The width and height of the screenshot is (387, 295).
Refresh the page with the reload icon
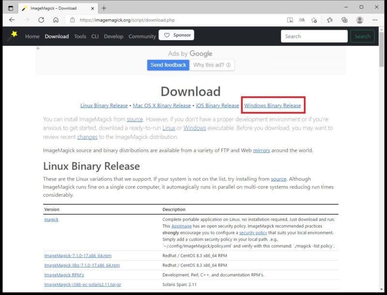tap(41, 20)
